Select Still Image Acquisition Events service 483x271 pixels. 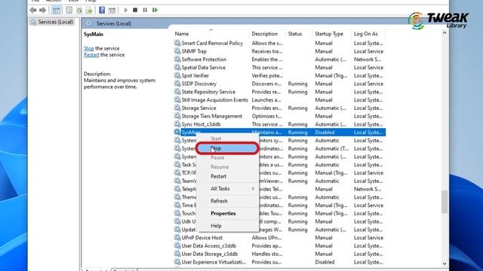coord(279,100)
